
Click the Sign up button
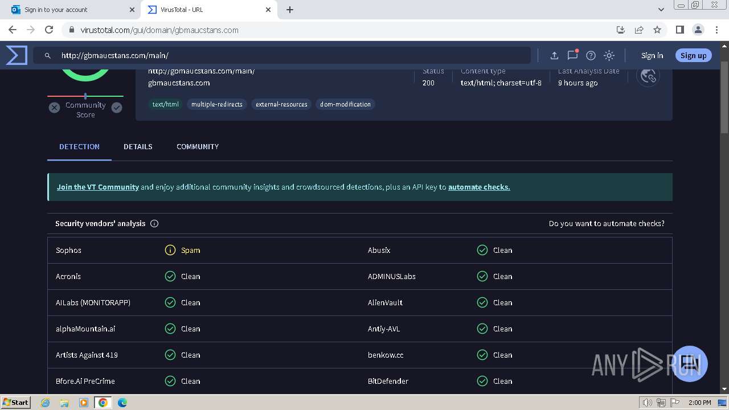point(693,55)
